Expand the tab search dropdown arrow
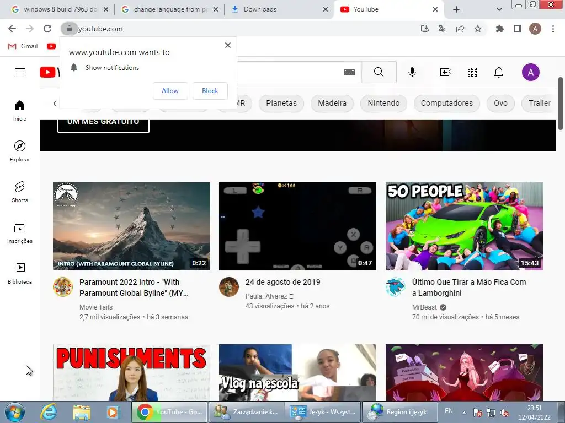Viewport: 565px width, 423px height. pos(499,9)
